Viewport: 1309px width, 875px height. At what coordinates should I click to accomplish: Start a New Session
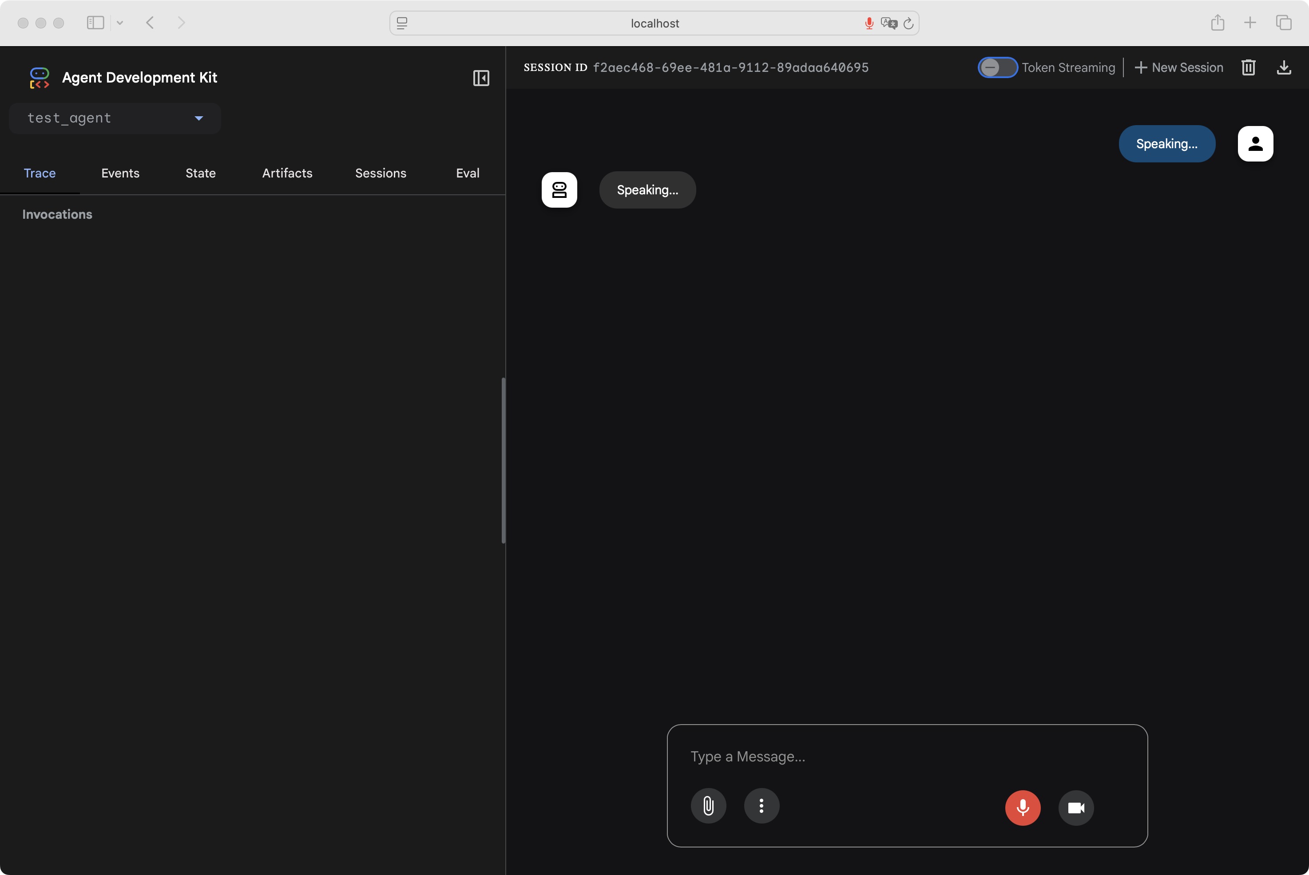(x=1178, y=67)
